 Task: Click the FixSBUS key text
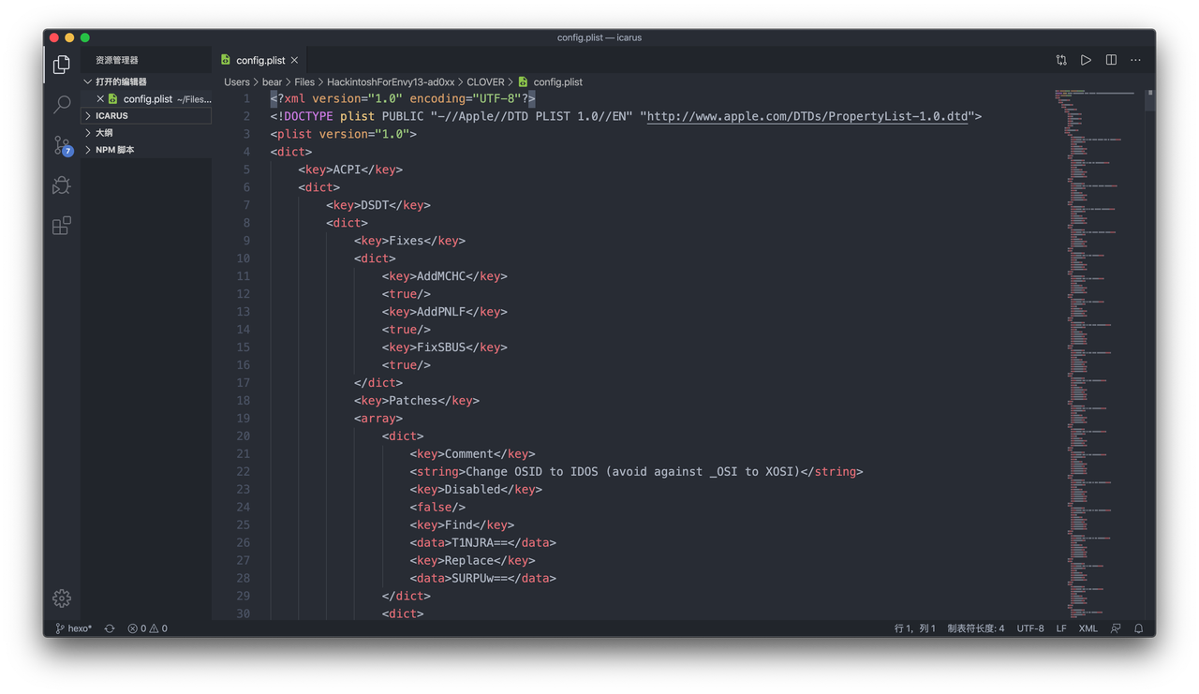[441, 347]
